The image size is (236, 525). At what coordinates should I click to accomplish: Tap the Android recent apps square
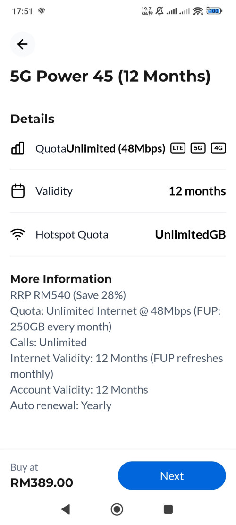click(x=168, y=509)
